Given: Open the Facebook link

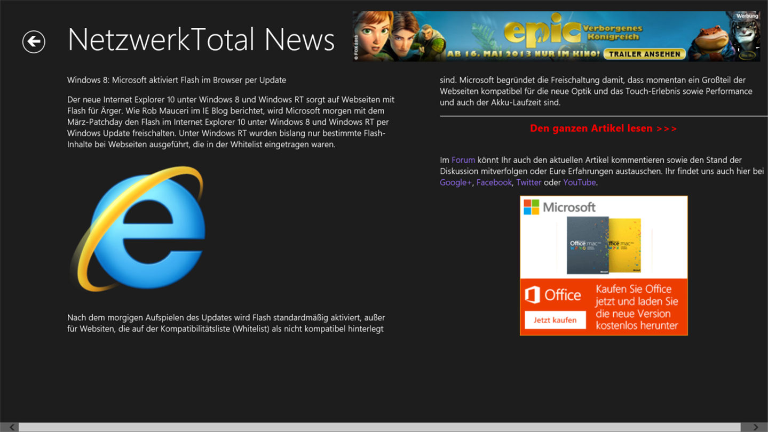Looking at the screenshot, I should (x=494, y=182).
